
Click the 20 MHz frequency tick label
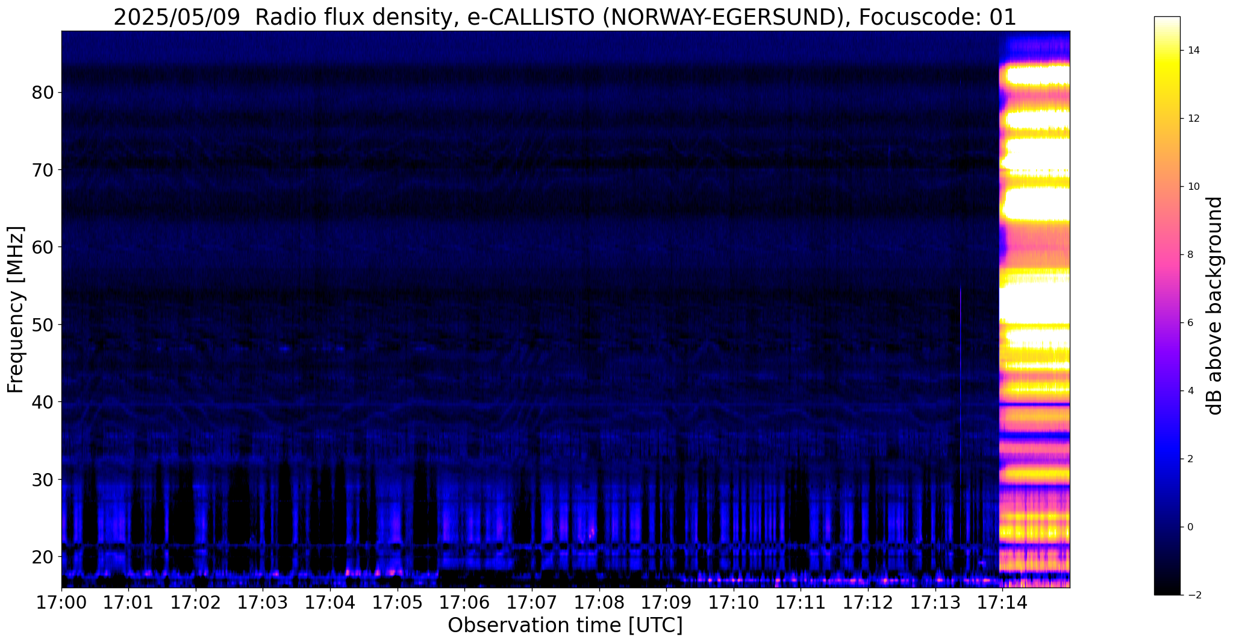click(44, 556)
